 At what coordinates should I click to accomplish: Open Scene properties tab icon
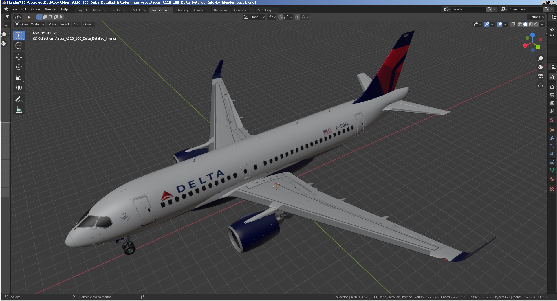(552, 111)
